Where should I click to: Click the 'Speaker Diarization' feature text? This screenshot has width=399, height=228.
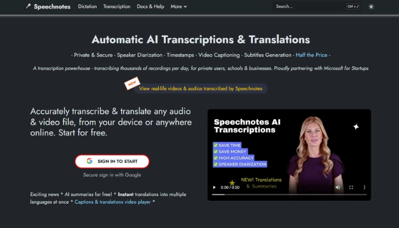coord(140,55)
